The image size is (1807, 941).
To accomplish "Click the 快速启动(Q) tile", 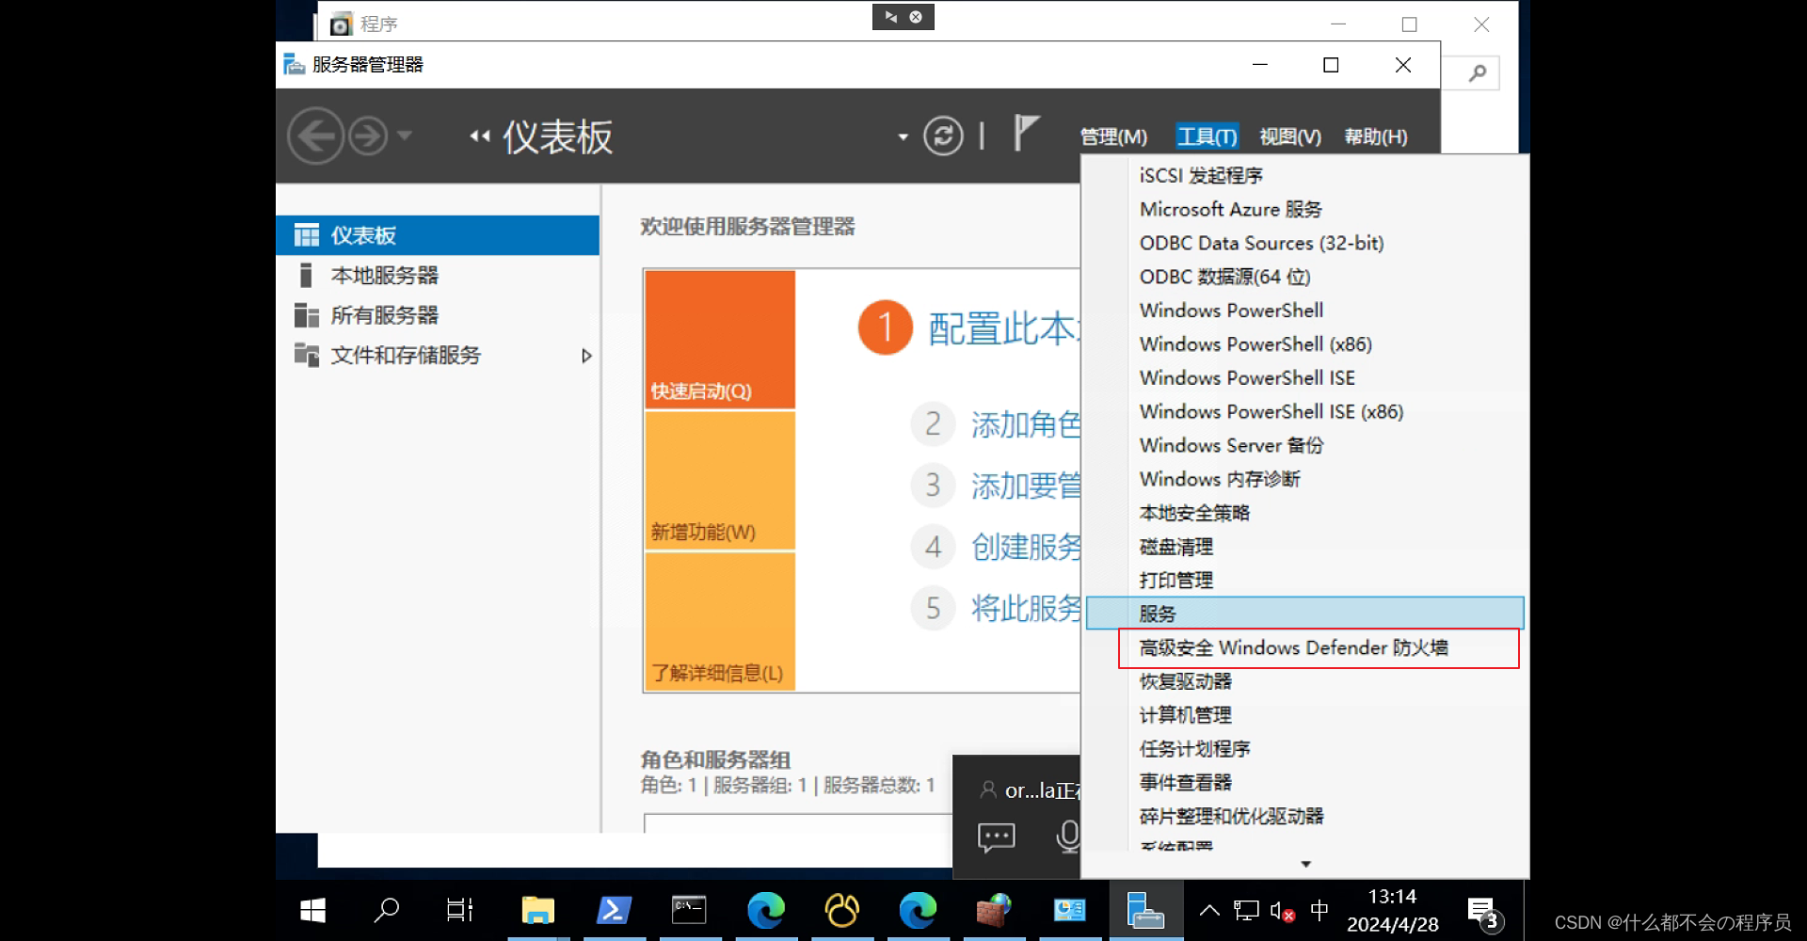I will 720,339.
